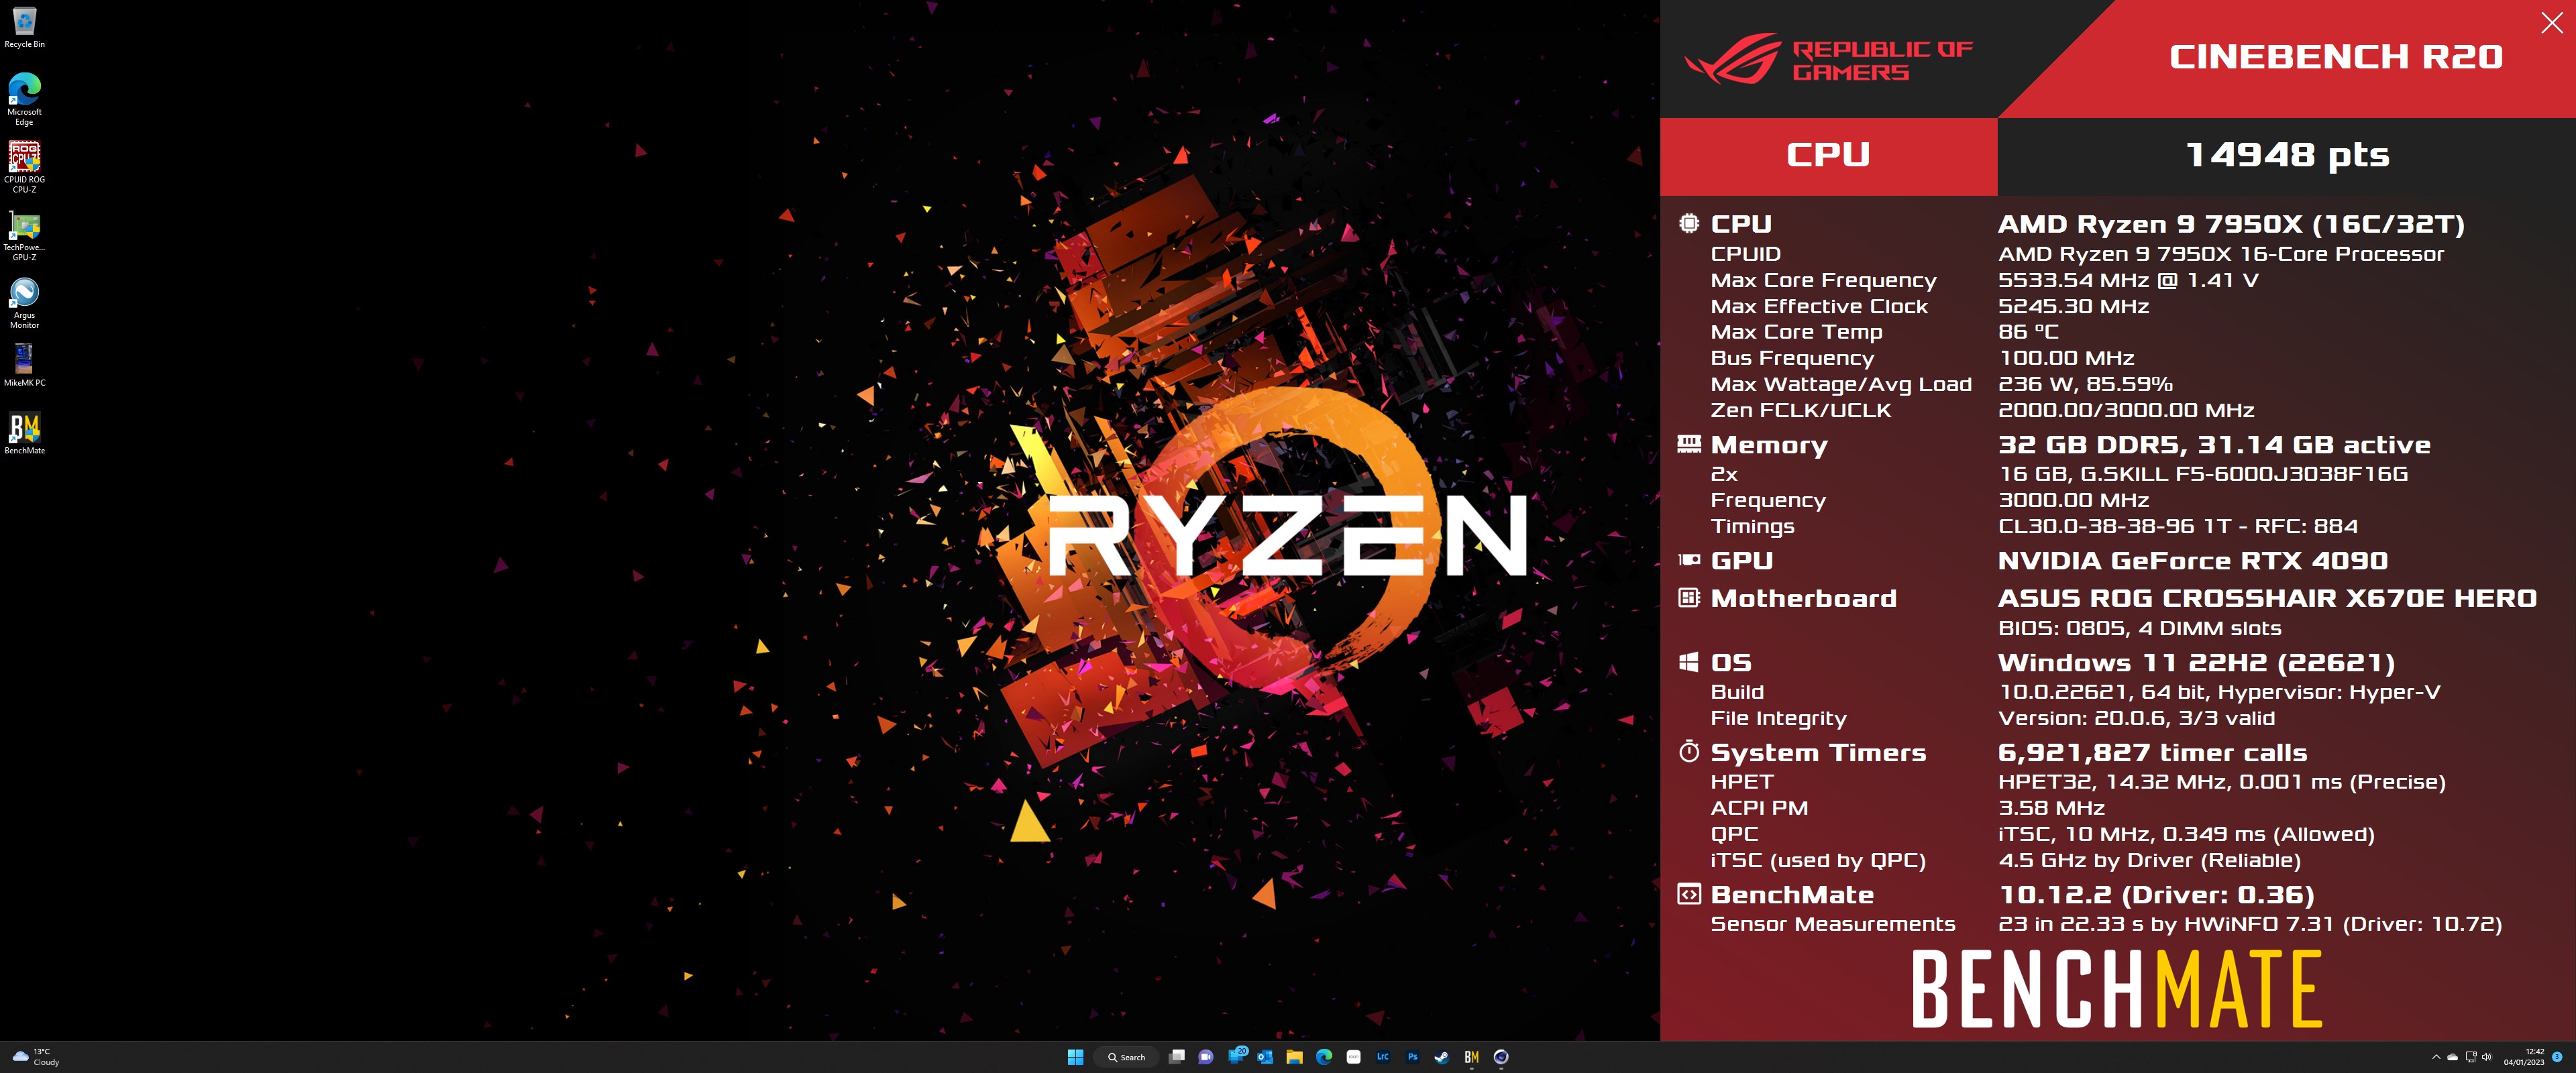Screen dimensions: 2576x1073
Task: Open Microsoft Edge desktop shortcut
Action: pos(24,98)
